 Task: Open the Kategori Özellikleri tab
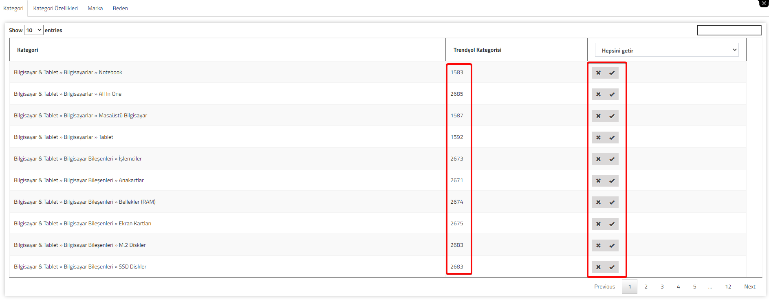[55, 8]
